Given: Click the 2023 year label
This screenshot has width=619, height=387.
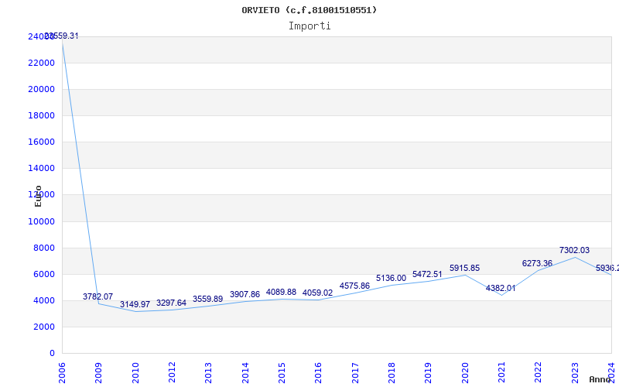Looking at the screenshot, I should [x=575, y=373].
